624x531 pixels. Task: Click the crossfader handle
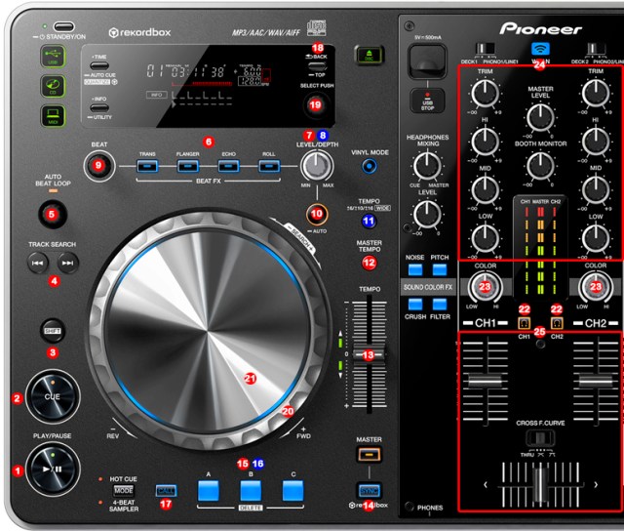(540, 484)
